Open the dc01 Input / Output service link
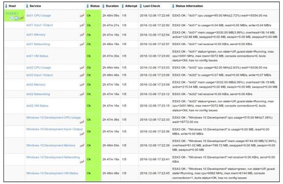 tap(40, 25)
